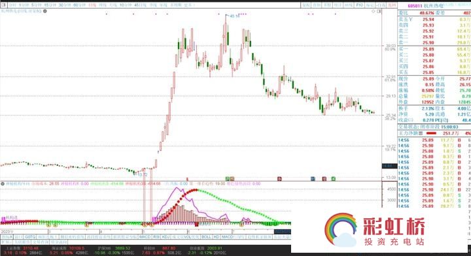
Task: Toggle the split-window icon above price axis
Action: coord(379,11)
